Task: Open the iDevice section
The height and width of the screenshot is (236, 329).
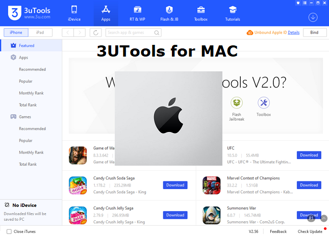Action: click(74, 13)
